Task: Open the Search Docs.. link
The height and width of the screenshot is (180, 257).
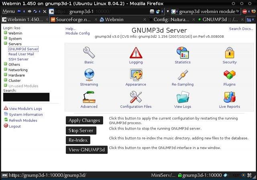Action: [x=241, y=28]
